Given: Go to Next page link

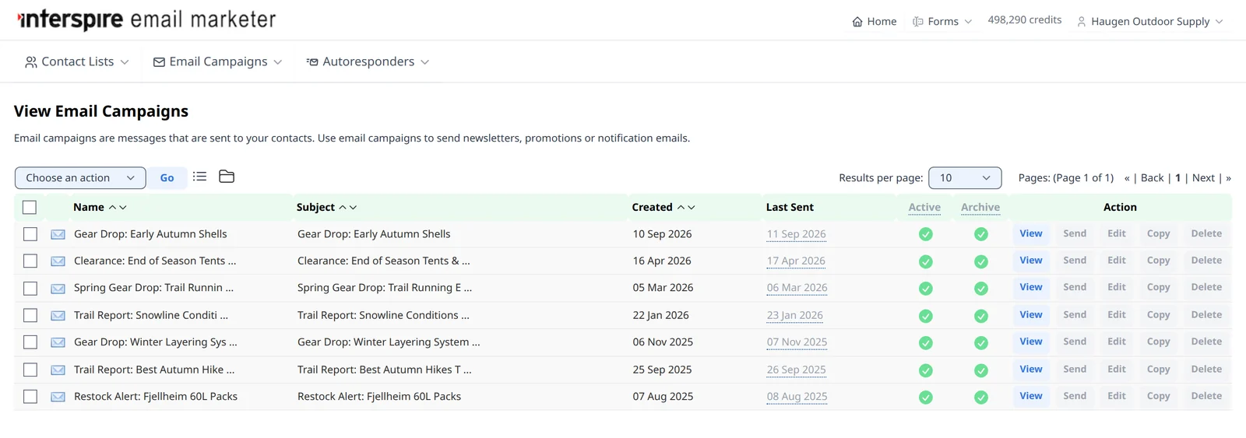Looking at the screenshot, I should [1203, 177].
